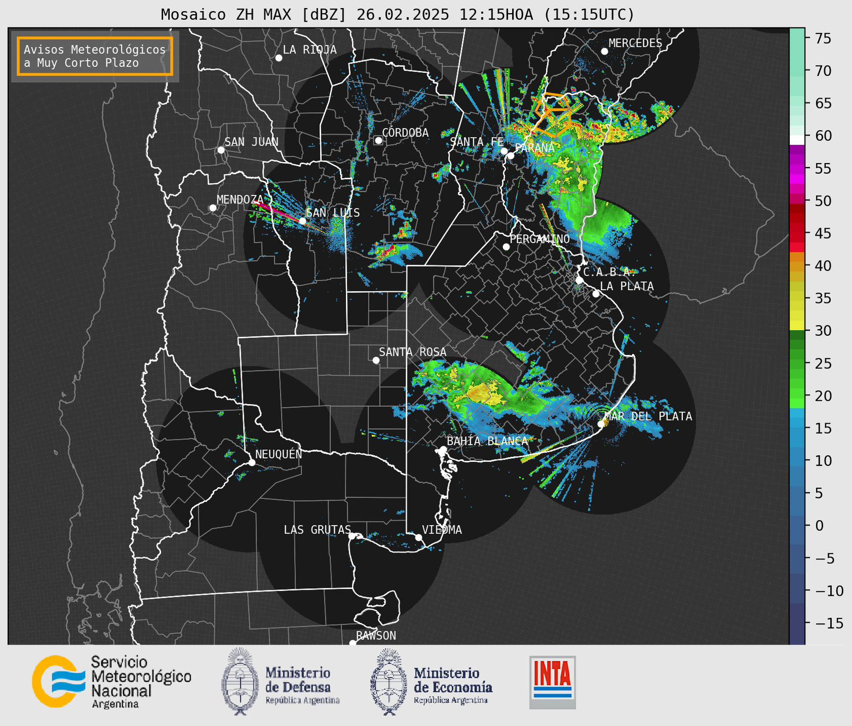Screen dimensions: 852x726
Task: Click the Avisos Meteorológicos a Muy Corto Plazo box
Action: [95, 56]
